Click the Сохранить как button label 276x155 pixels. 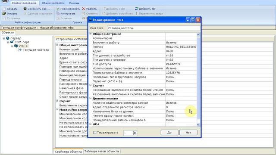point(39,9)
